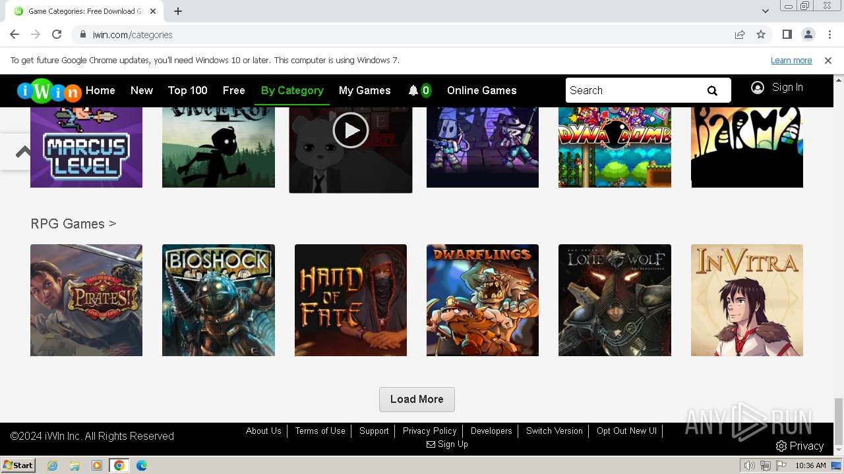Open the Online Games nav item
The height and width of the screenshot is (474, 844).
482,91
